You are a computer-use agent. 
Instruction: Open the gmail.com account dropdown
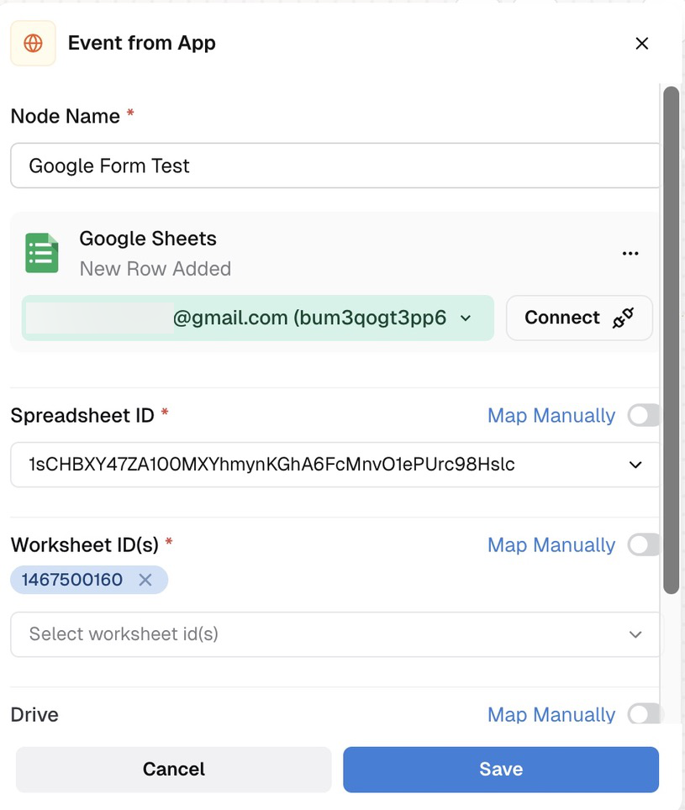(x=258, y=318)
